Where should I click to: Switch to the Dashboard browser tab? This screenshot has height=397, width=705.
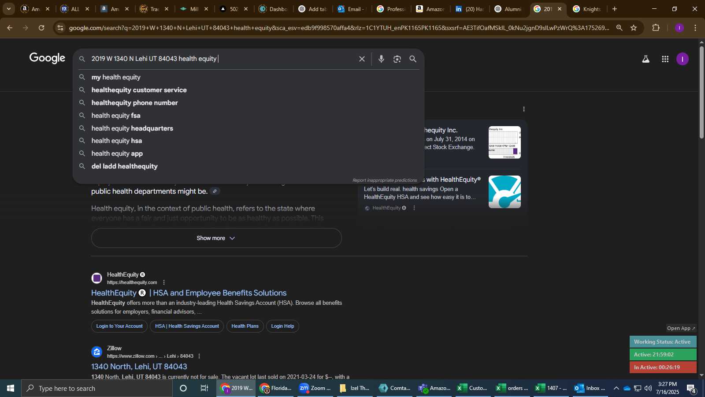(x=273, y=9)
